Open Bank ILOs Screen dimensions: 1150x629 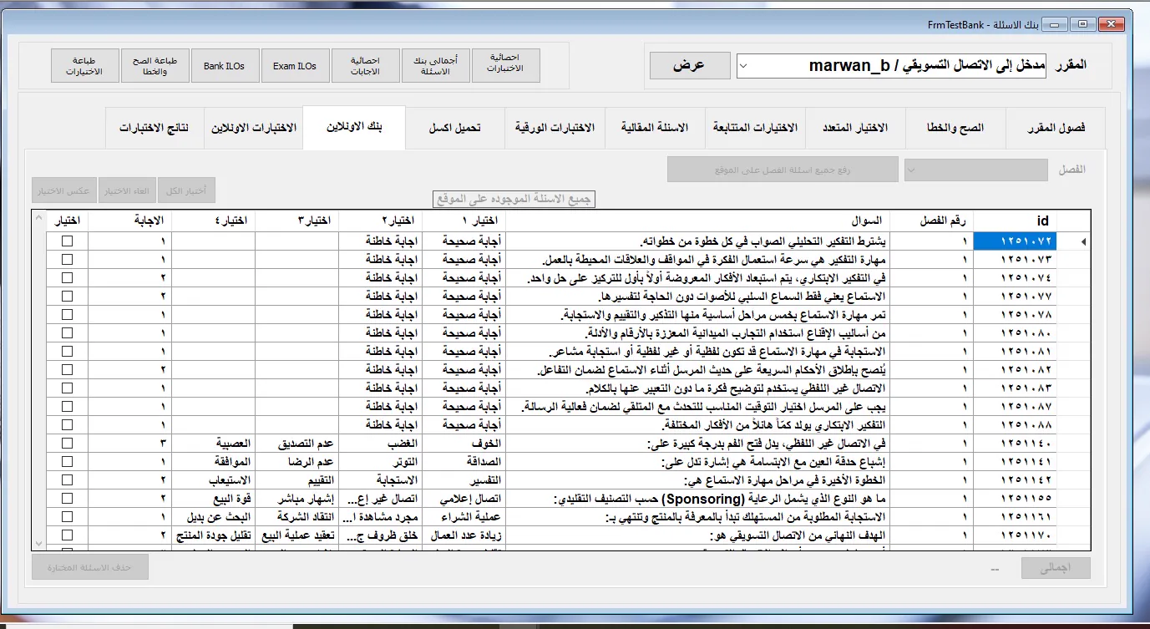[225, 65]
